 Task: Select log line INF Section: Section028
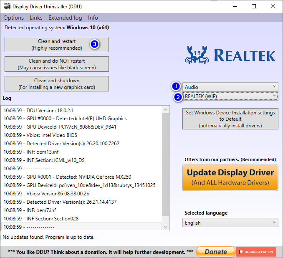coord(81,218)
